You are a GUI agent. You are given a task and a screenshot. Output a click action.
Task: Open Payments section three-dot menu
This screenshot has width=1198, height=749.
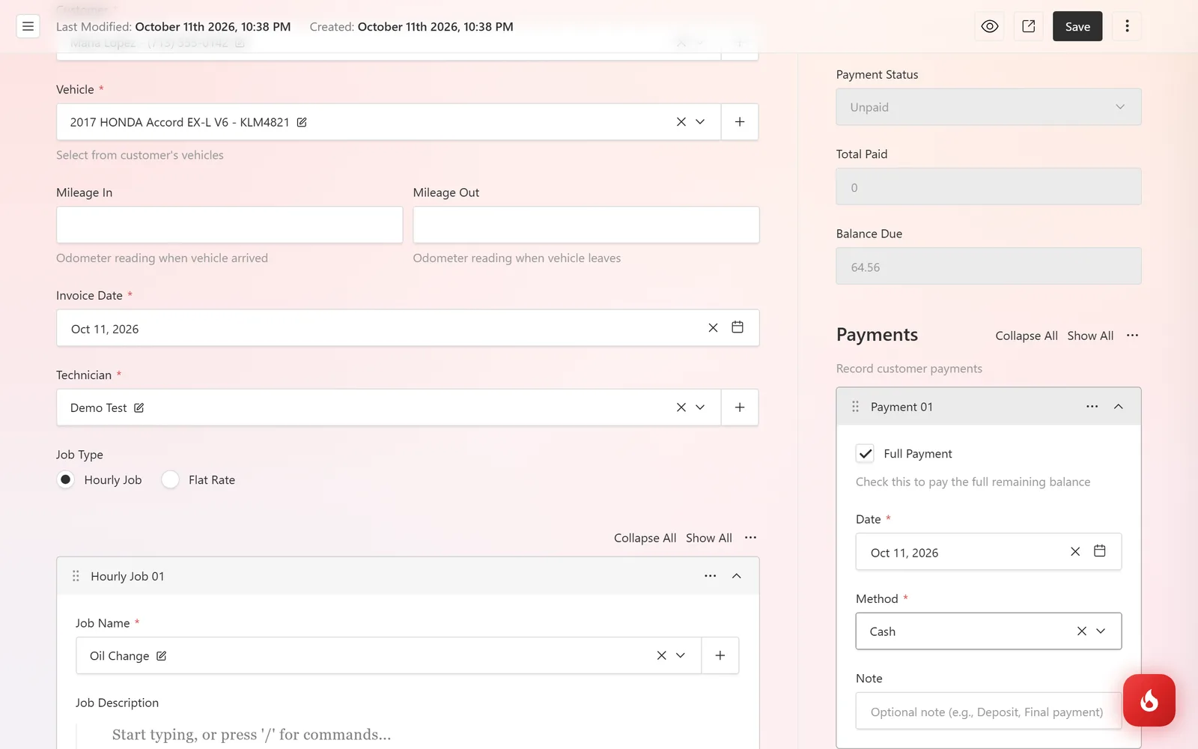coord(1132,336)
